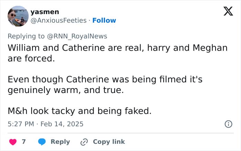
Task: Click the like count 7
Action: tap(24, 142)
